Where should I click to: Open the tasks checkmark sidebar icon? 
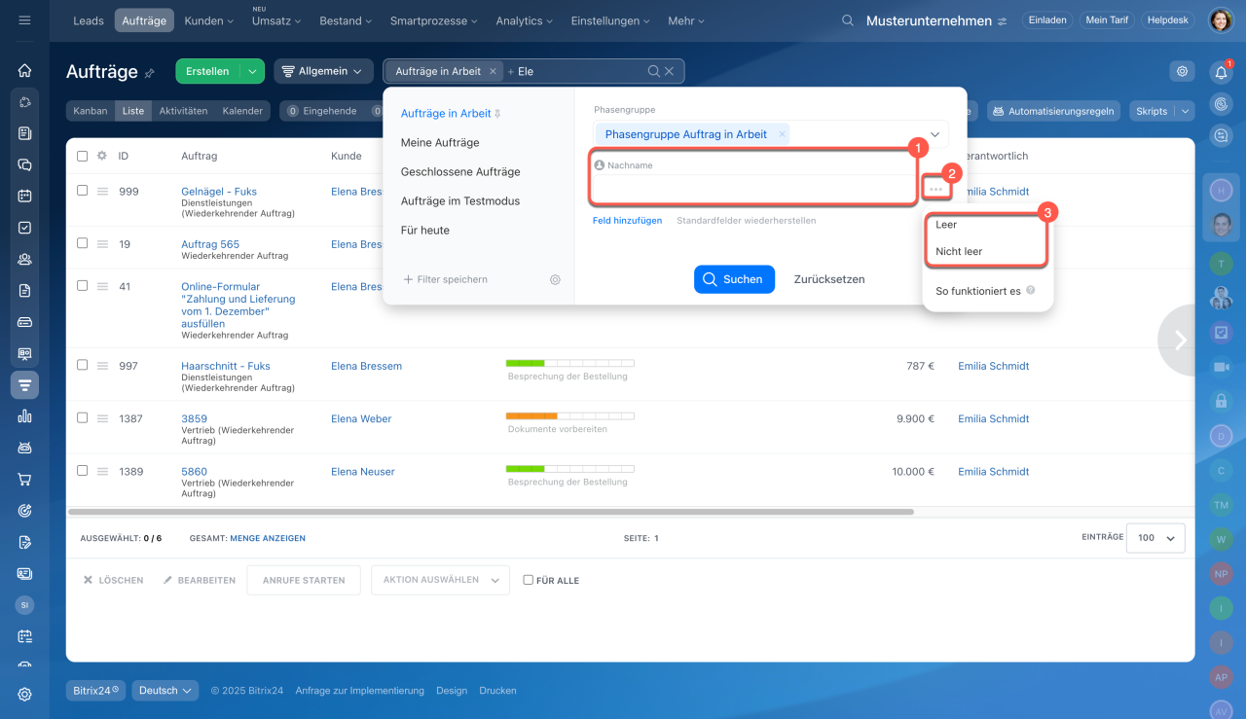click(x=24, y=228)
